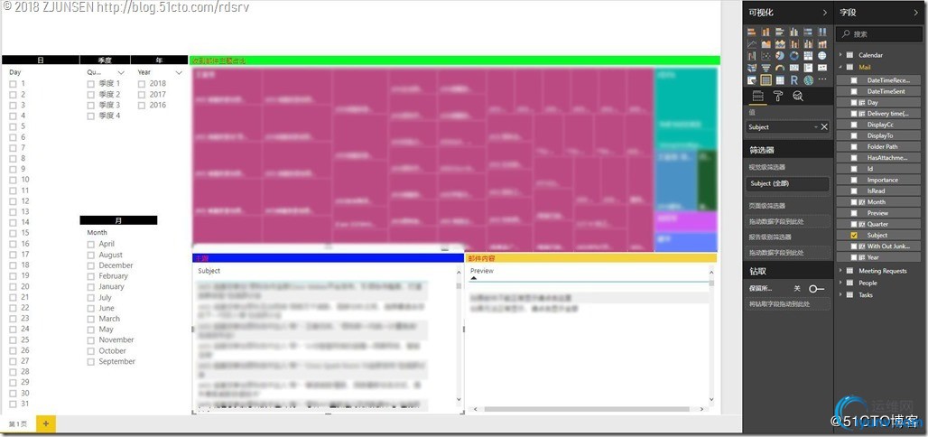Select the waterfall chart visualization

(752, 56)
